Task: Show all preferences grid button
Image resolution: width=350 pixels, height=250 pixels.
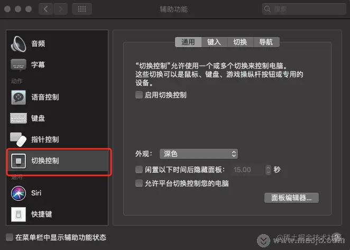Action: [82, 9]
